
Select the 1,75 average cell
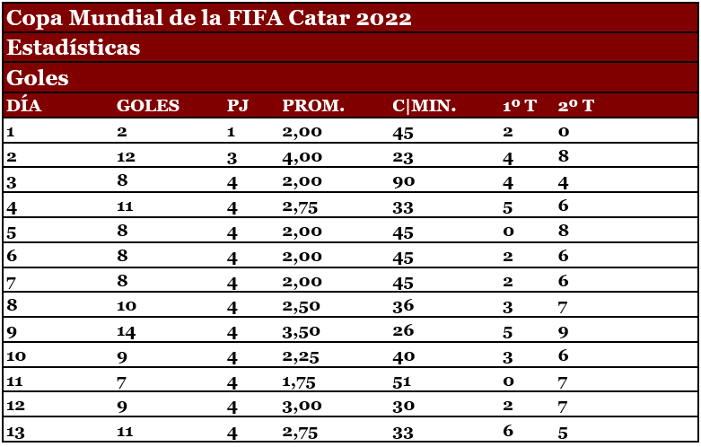302,381
